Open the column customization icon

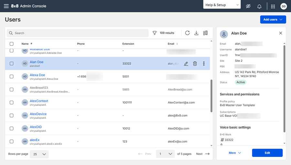pos(205,33)
